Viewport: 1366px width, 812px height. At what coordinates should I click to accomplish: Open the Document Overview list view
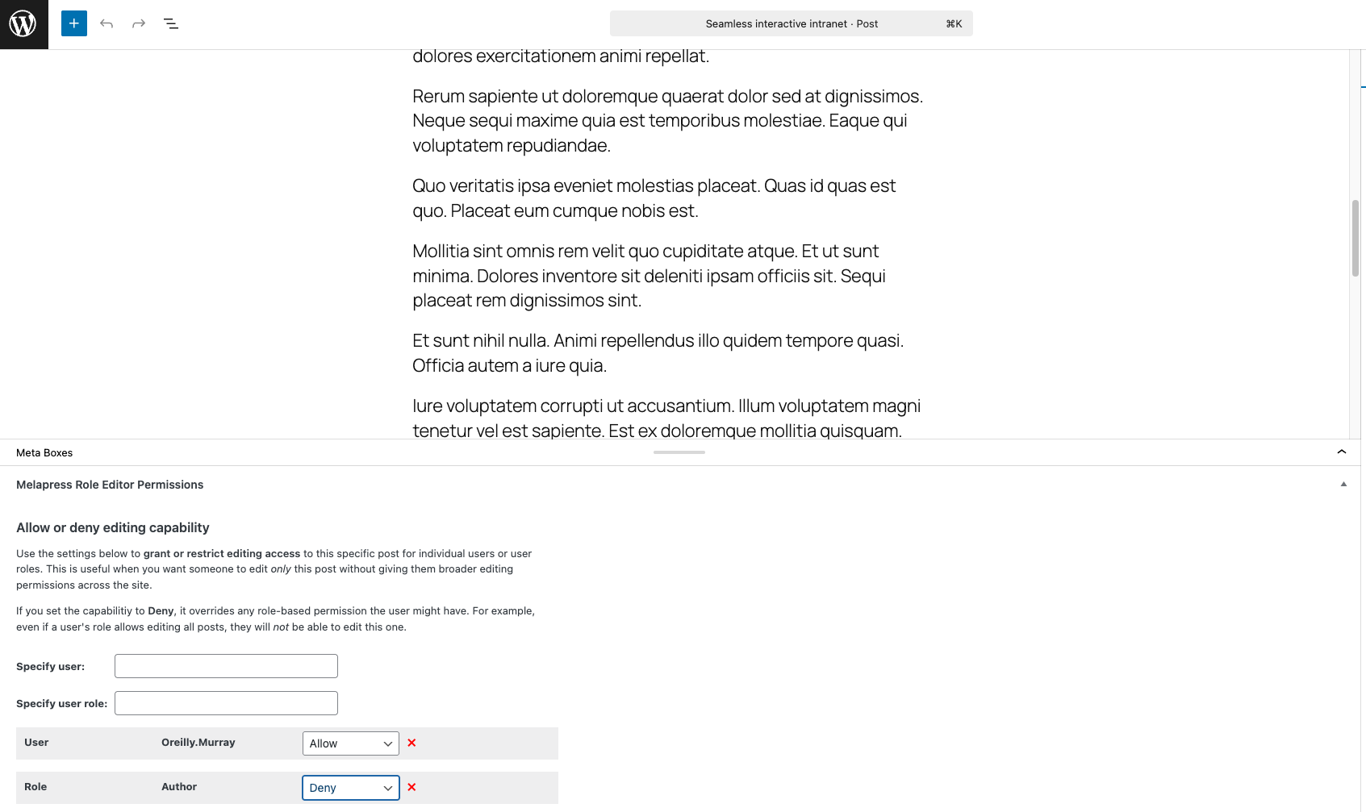point(171,23)
